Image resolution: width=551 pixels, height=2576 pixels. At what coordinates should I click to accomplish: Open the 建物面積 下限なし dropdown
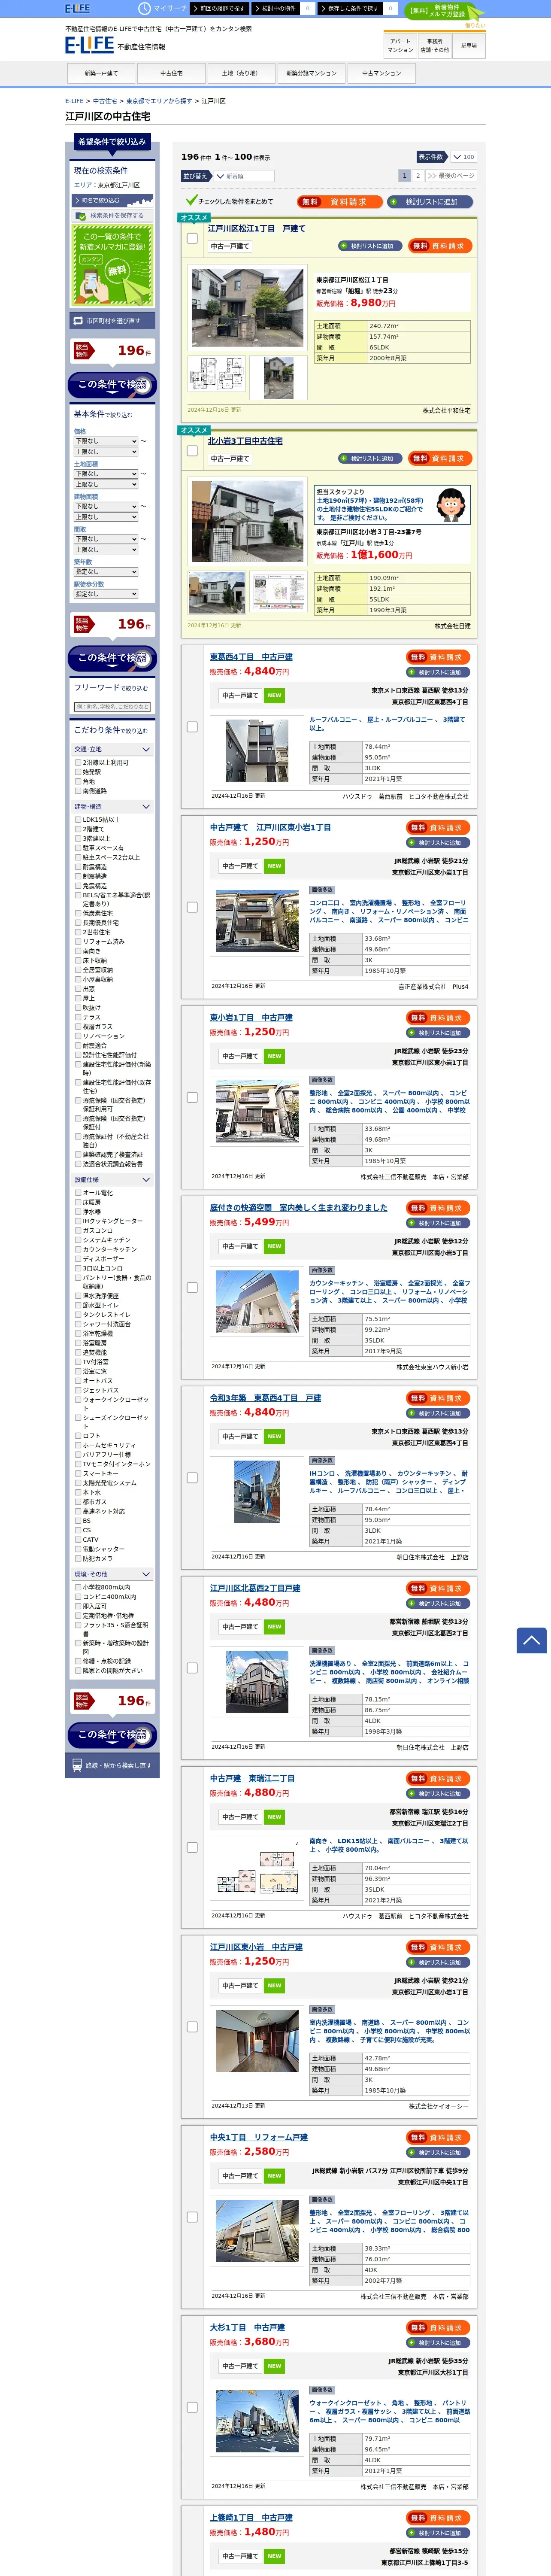point(106,506)
